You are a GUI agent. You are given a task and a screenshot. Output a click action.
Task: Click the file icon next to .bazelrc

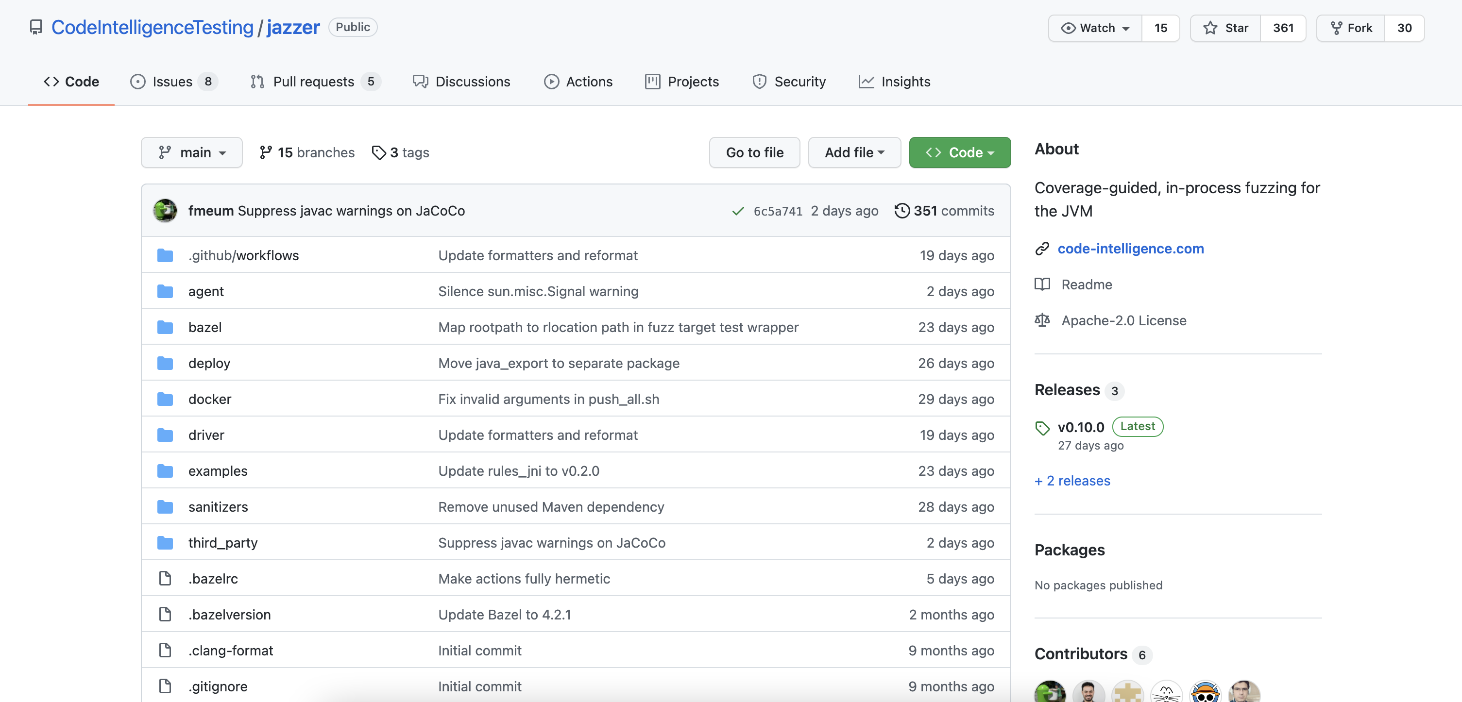[165, 578]
